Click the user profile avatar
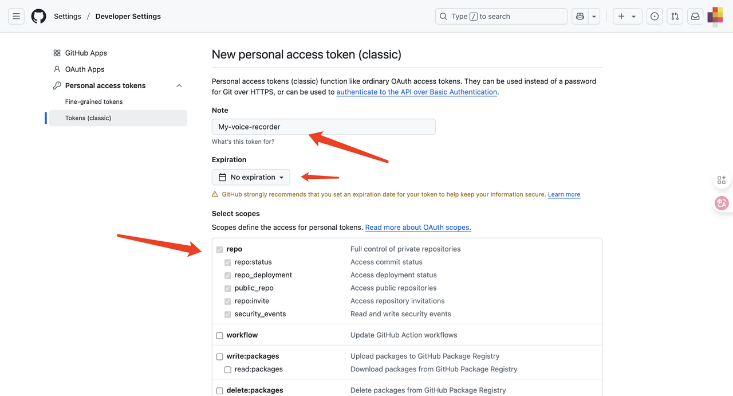 715,17
